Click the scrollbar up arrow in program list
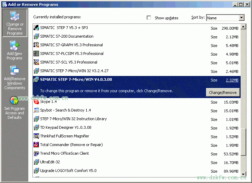The height and width of the screenshot is (183, 252). (243, 27)
